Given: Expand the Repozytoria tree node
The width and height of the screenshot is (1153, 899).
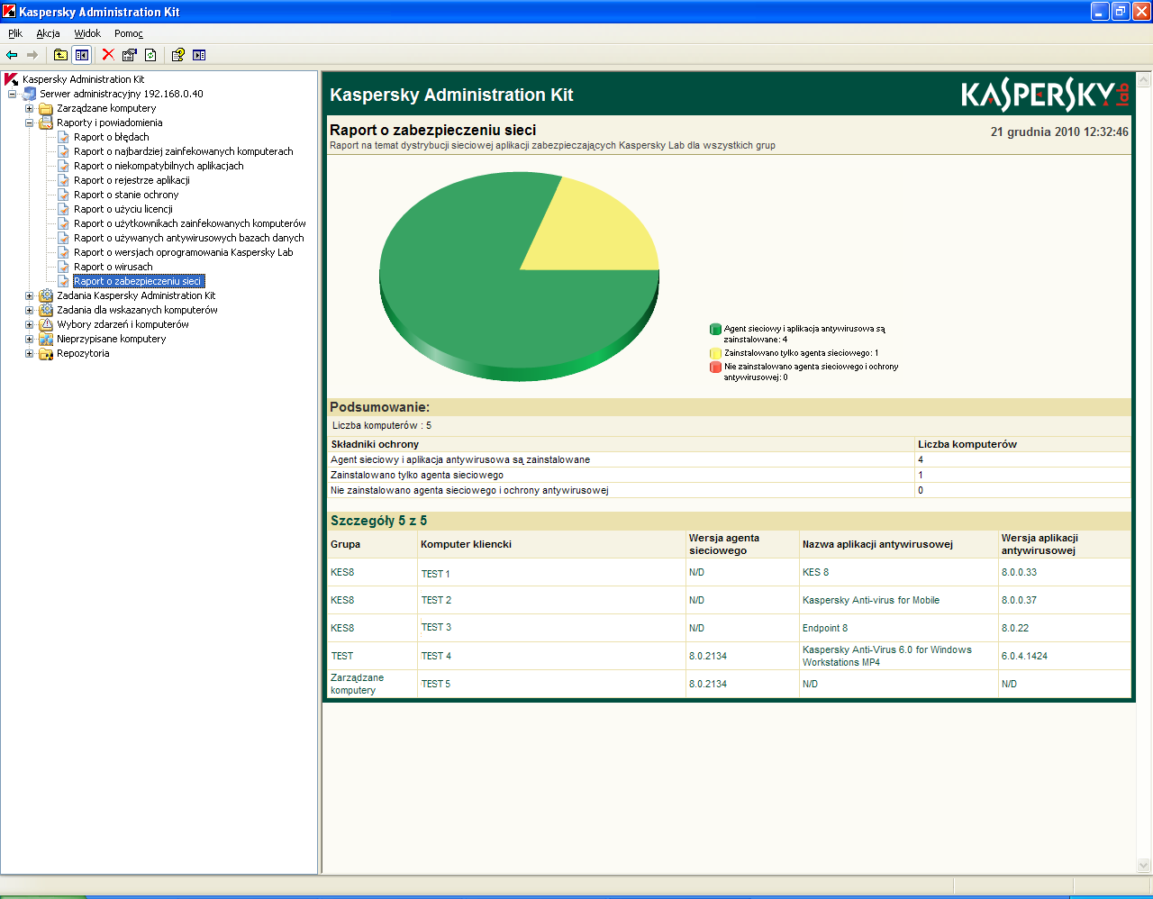Looking at the screenshot, I should tap(29, 353).
